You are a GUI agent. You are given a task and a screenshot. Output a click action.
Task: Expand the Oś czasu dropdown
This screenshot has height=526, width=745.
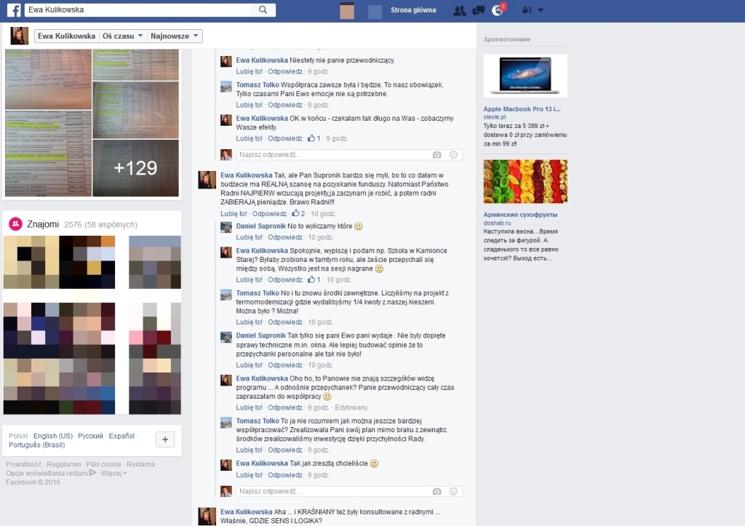pos(122,36)
